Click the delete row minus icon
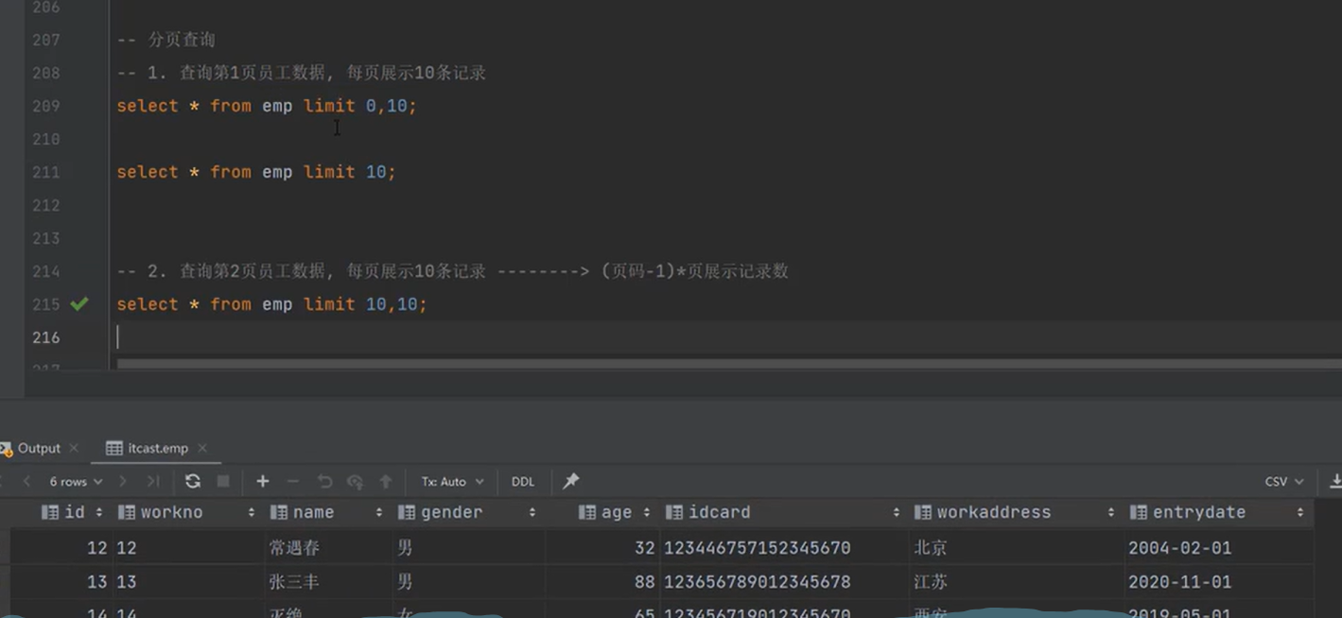The image size is (1342, 618). click(293, 481)
